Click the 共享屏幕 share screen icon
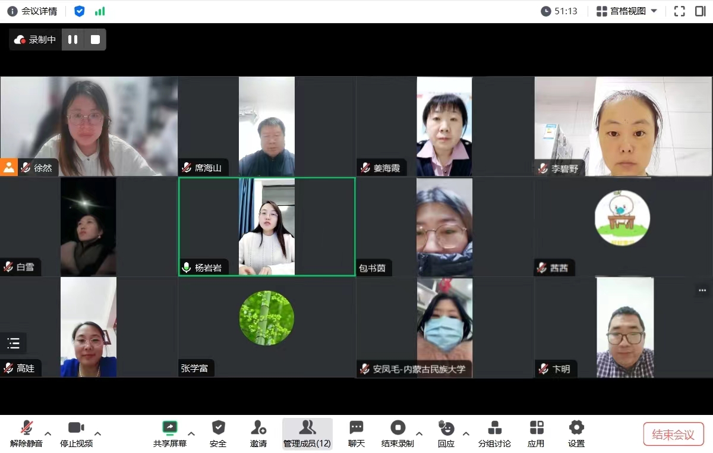 (x=170, y=428)
